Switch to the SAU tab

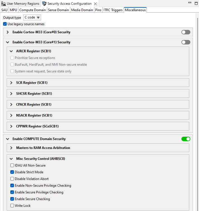tap(4, 10)
